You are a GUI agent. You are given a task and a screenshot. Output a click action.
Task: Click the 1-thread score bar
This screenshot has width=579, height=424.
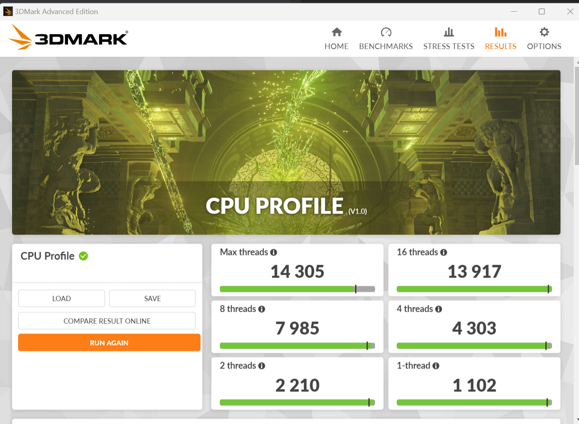coord(474,402)
